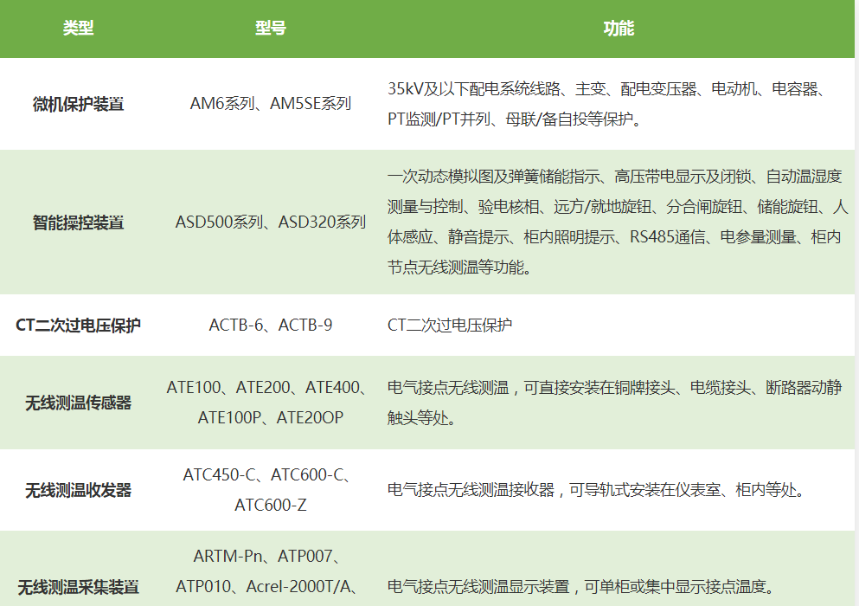Click the 电气接点无线测温接收器 description
859x606 pixels.
[597, 490]
